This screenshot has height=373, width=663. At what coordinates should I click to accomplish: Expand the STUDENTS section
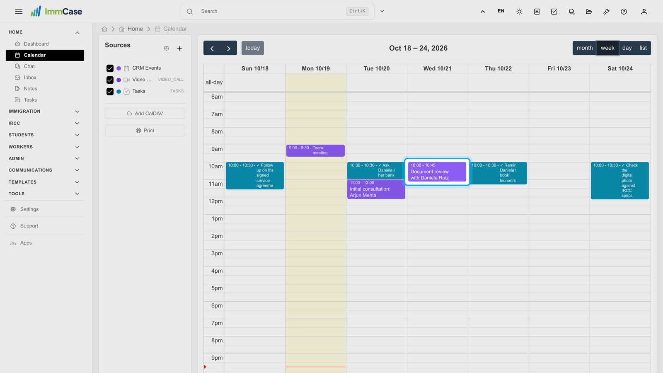pos(45,135)
